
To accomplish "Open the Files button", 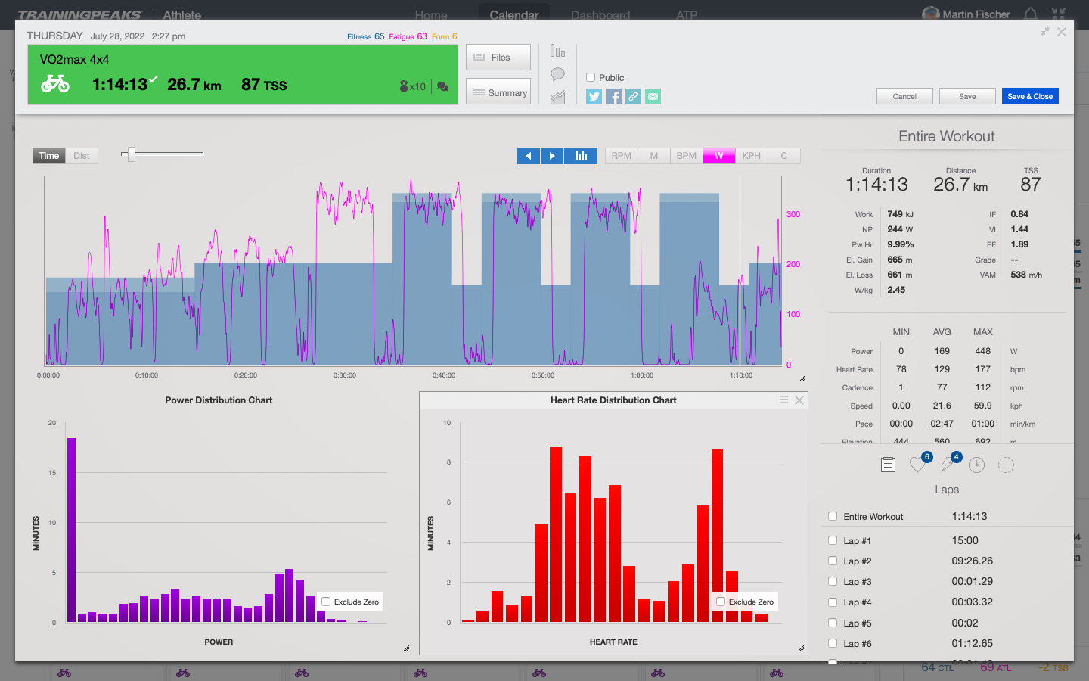I will point(498,58).
